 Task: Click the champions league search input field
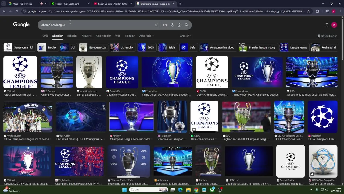point(97,25)
